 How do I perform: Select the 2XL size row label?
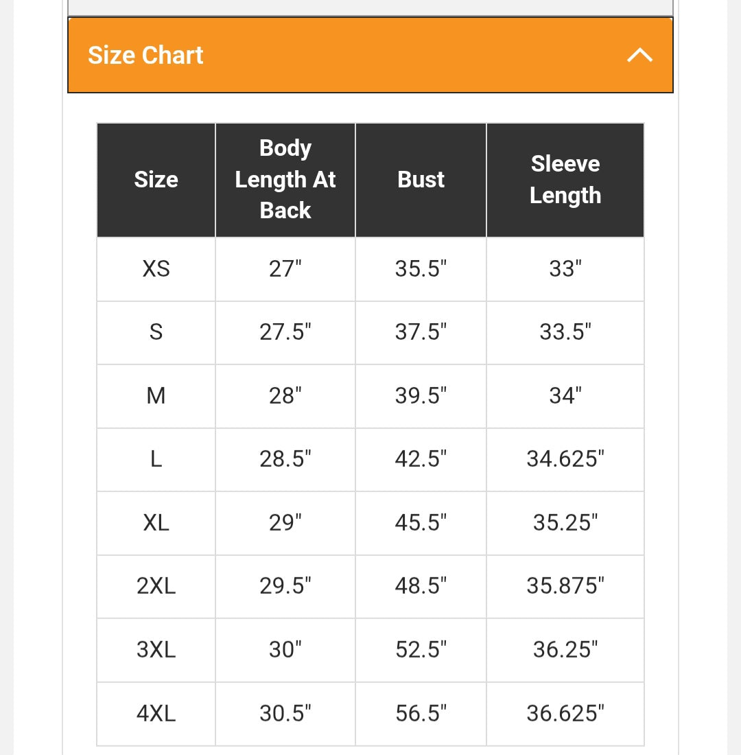tap(156, 586)
